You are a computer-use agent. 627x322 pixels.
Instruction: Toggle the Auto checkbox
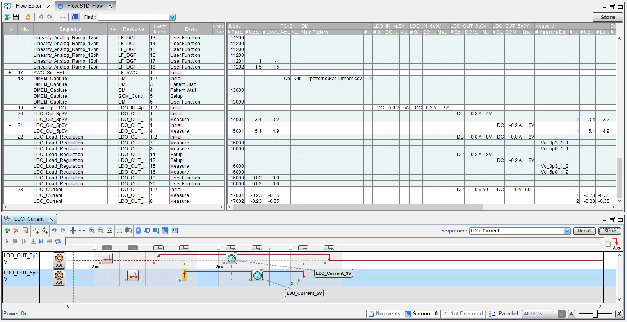[608, 244]
